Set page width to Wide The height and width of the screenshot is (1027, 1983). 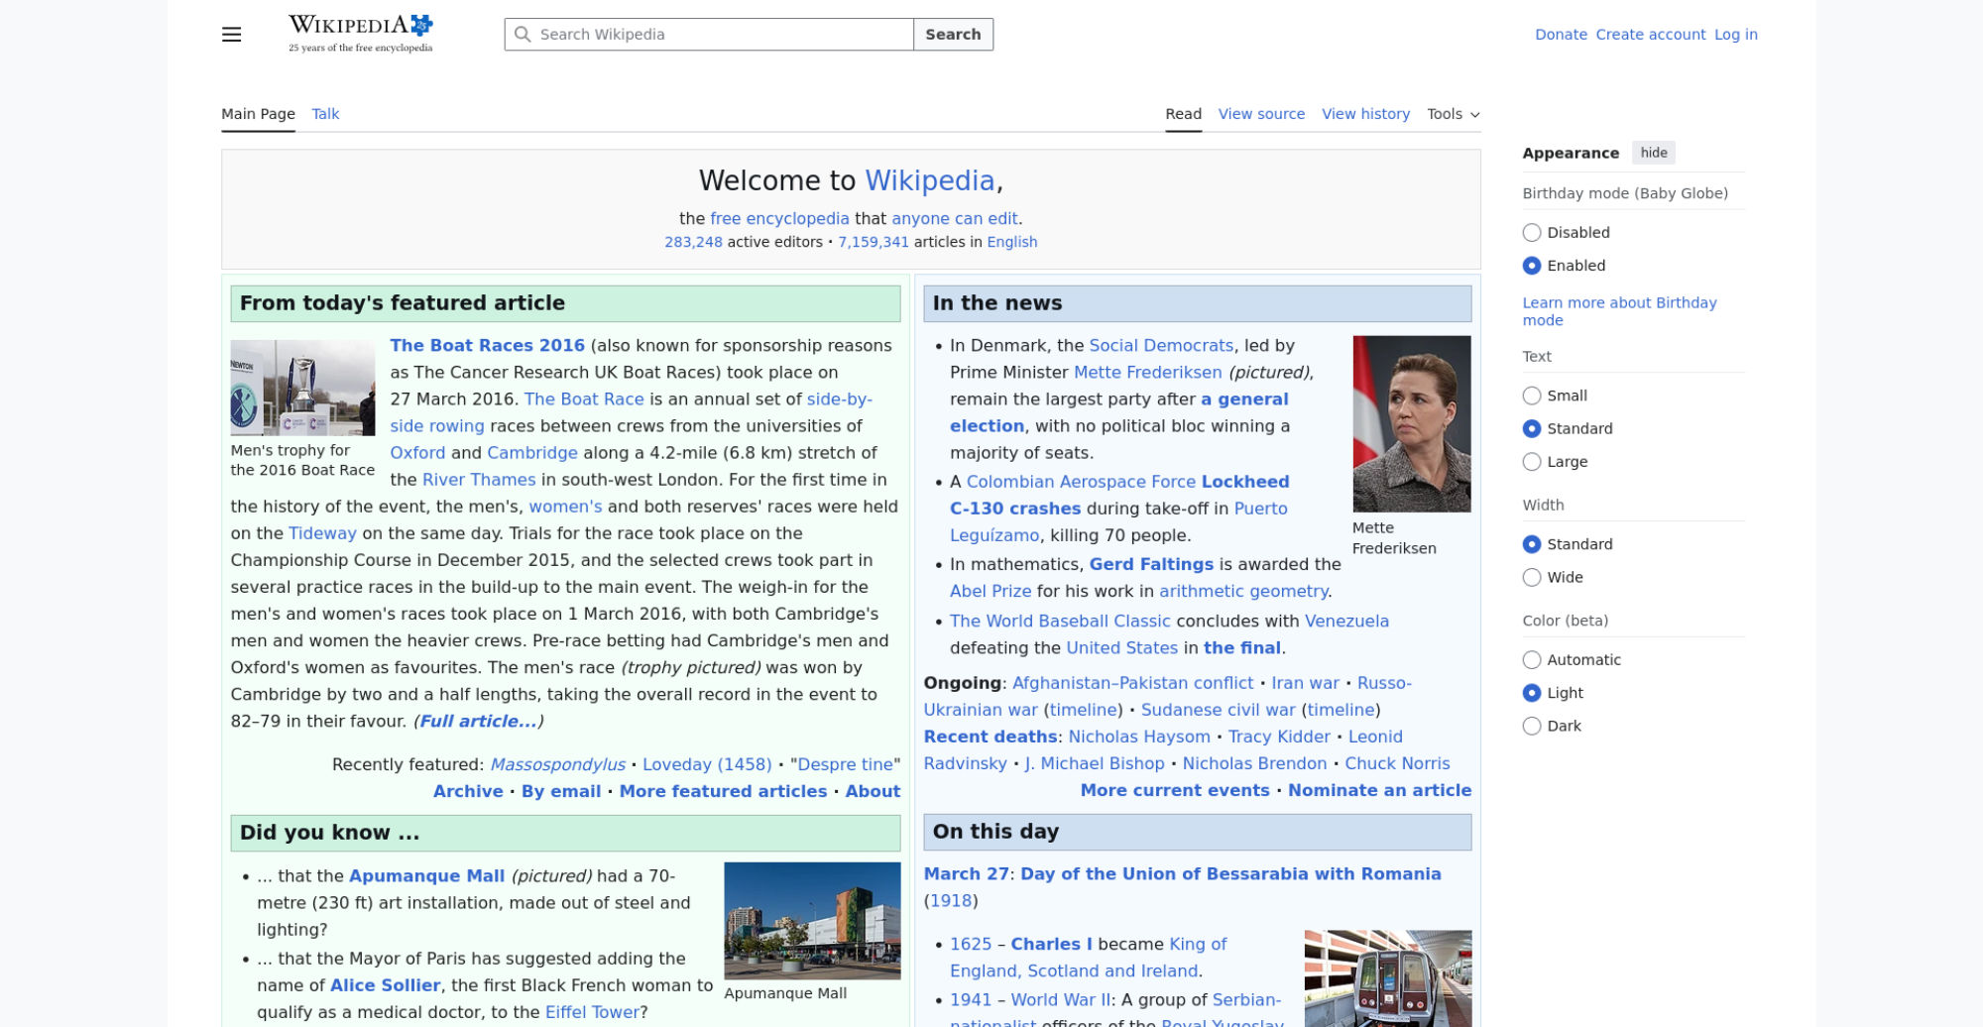pos(1532,578)
